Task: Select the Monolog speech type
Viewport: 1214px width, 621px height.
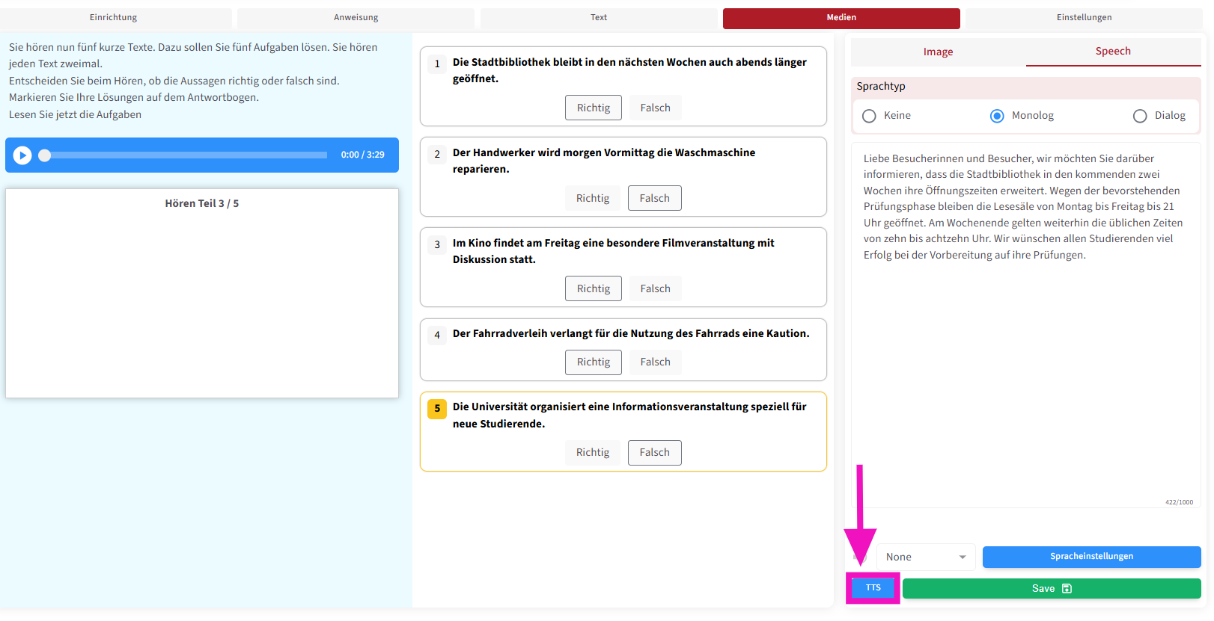Action: pyautogui.click(x=997, y=116)
